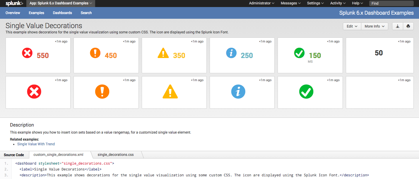
Task: Click the 150 value
Action: tap(315, 55)
